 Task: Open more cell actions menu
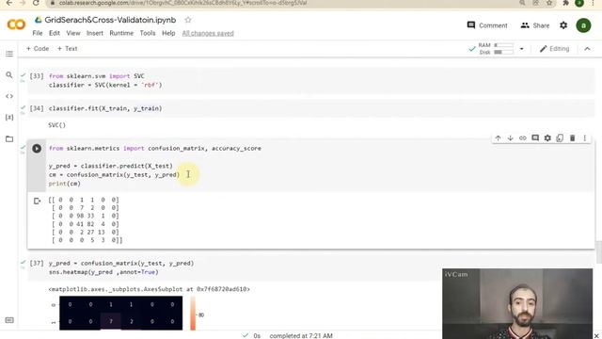pyautogui.click(x=585, y=138)
